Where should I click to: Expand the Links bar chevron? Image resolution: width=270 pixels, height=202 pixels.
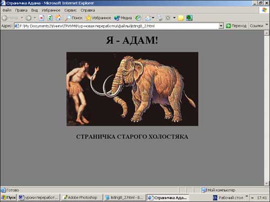(x=267, y=25)
